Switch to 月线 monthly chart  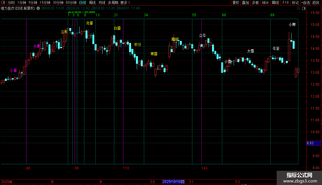[102, 3]
